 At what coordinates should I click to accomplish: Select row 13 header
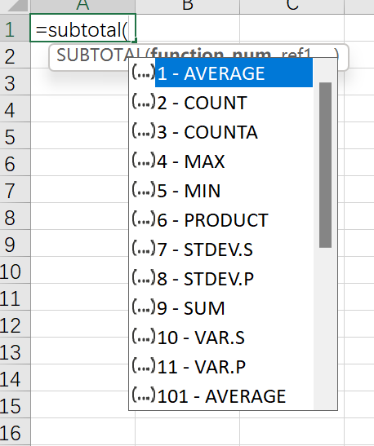coord(15,351)
